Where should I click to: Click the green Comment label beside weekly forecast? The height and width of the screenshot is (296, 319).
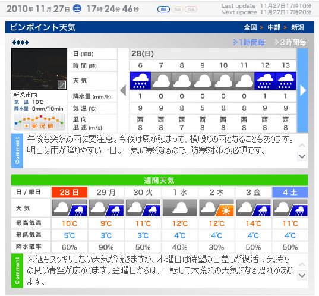[x=17, y=270]
